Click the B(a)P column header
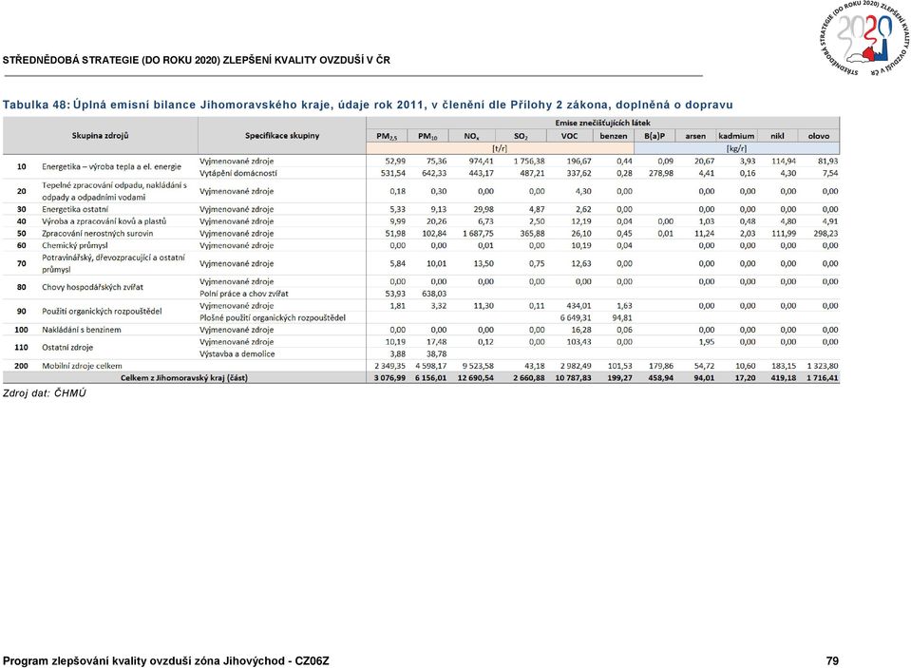This screenshot has height=668, width=911. (655, 136)
